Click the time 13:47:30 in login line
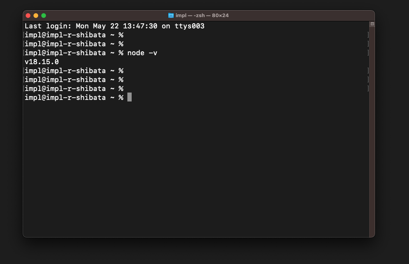Image resolution: width=409 pixels, height=264 pixels. 140,26
